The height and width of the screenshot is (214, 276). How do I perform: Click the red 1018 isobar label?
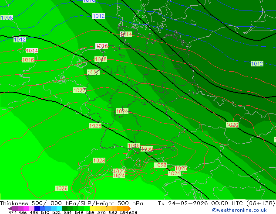point(101,59)
